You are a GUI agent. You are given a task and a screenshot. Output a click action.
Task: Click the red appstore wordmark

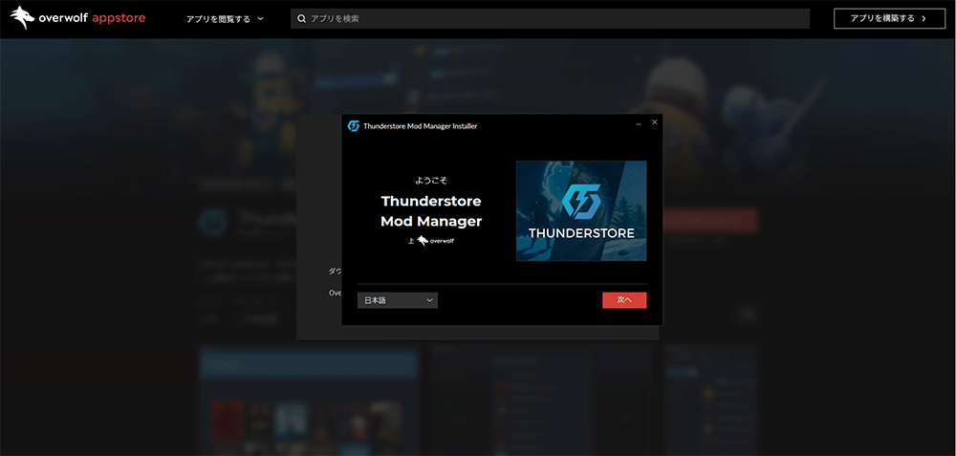pyautogui.click(x=119, y=18)
